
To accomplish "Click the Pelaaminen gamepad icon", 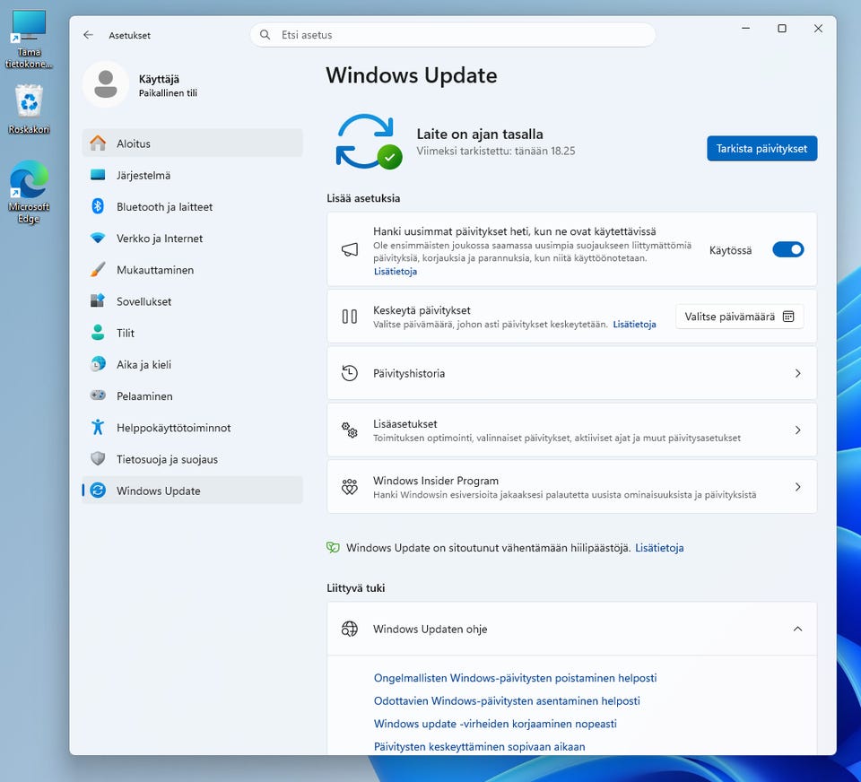I will click(98, 395).
